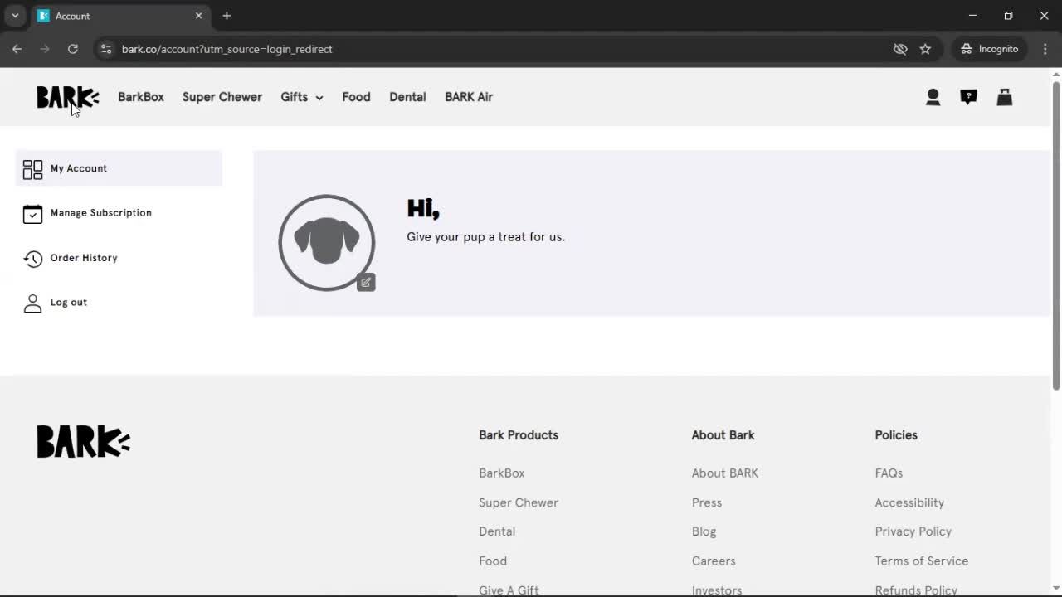Click the edit profile photo pencil icon
This screenshot has width=1062, height=597.
pos(366,282)
